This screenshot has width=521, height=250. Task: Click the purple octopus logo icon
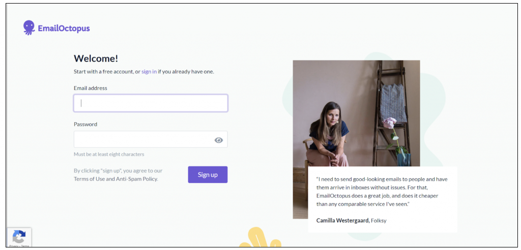(29, 27)
